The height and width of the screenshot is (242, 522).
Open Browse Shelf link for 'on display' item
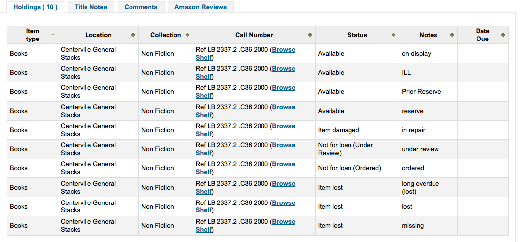tap(283, 50)
